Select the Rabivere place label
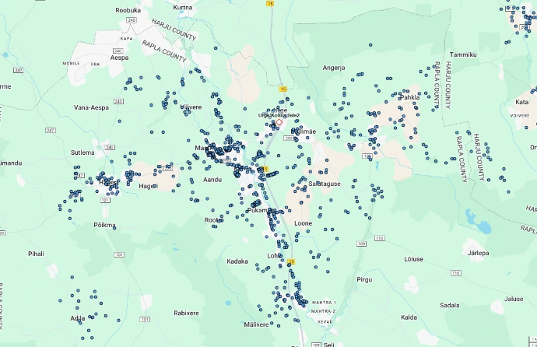537x347 pixels. 186,313
